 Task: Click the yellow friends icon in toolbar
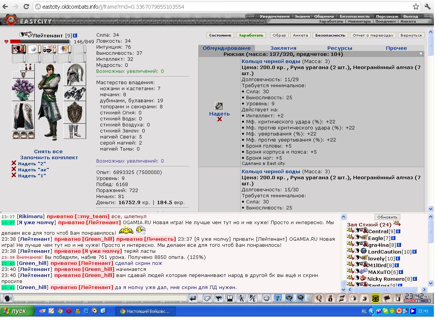(376, 298)
